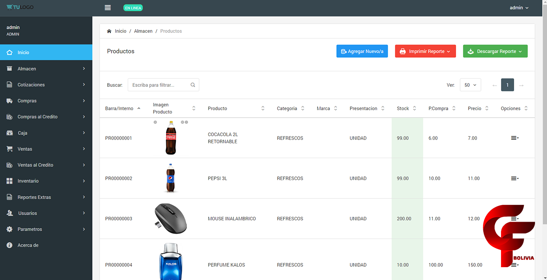Click the shopping cart logo icon
Image resolution: width=547 pixels, height=280 pixels.
pos(10,8)
